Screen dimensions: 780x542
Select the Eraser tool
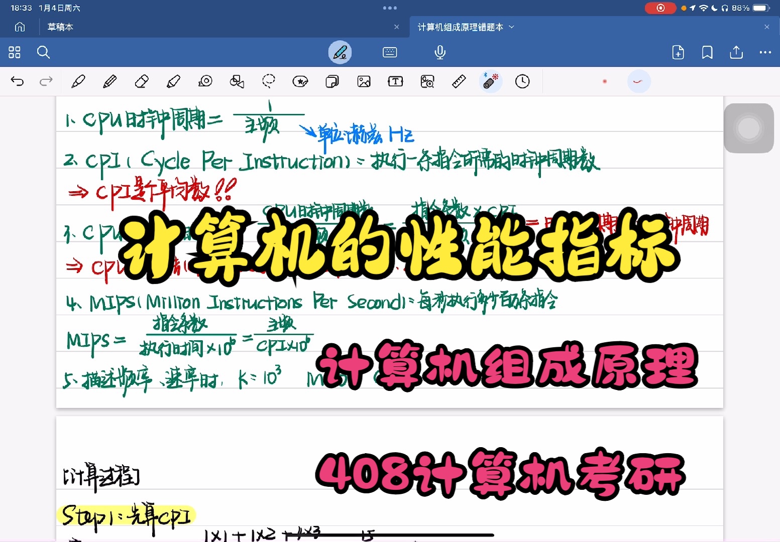(142, 81)
